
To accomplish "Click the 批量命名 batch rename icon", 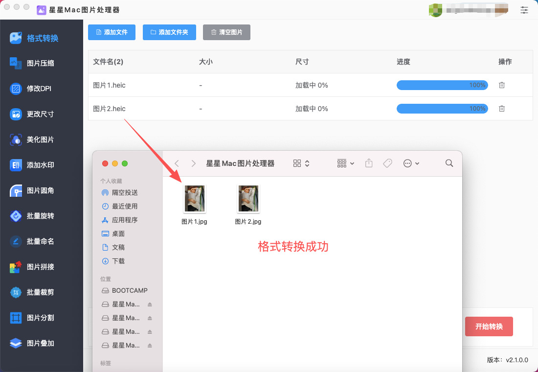I will (x=16, y=241).
